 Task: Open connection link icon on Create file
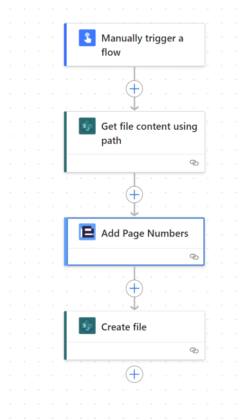pos(194,350)
